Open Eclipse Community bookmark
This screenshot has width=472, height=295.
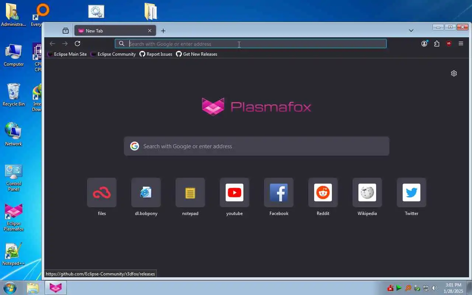(113, 54)
